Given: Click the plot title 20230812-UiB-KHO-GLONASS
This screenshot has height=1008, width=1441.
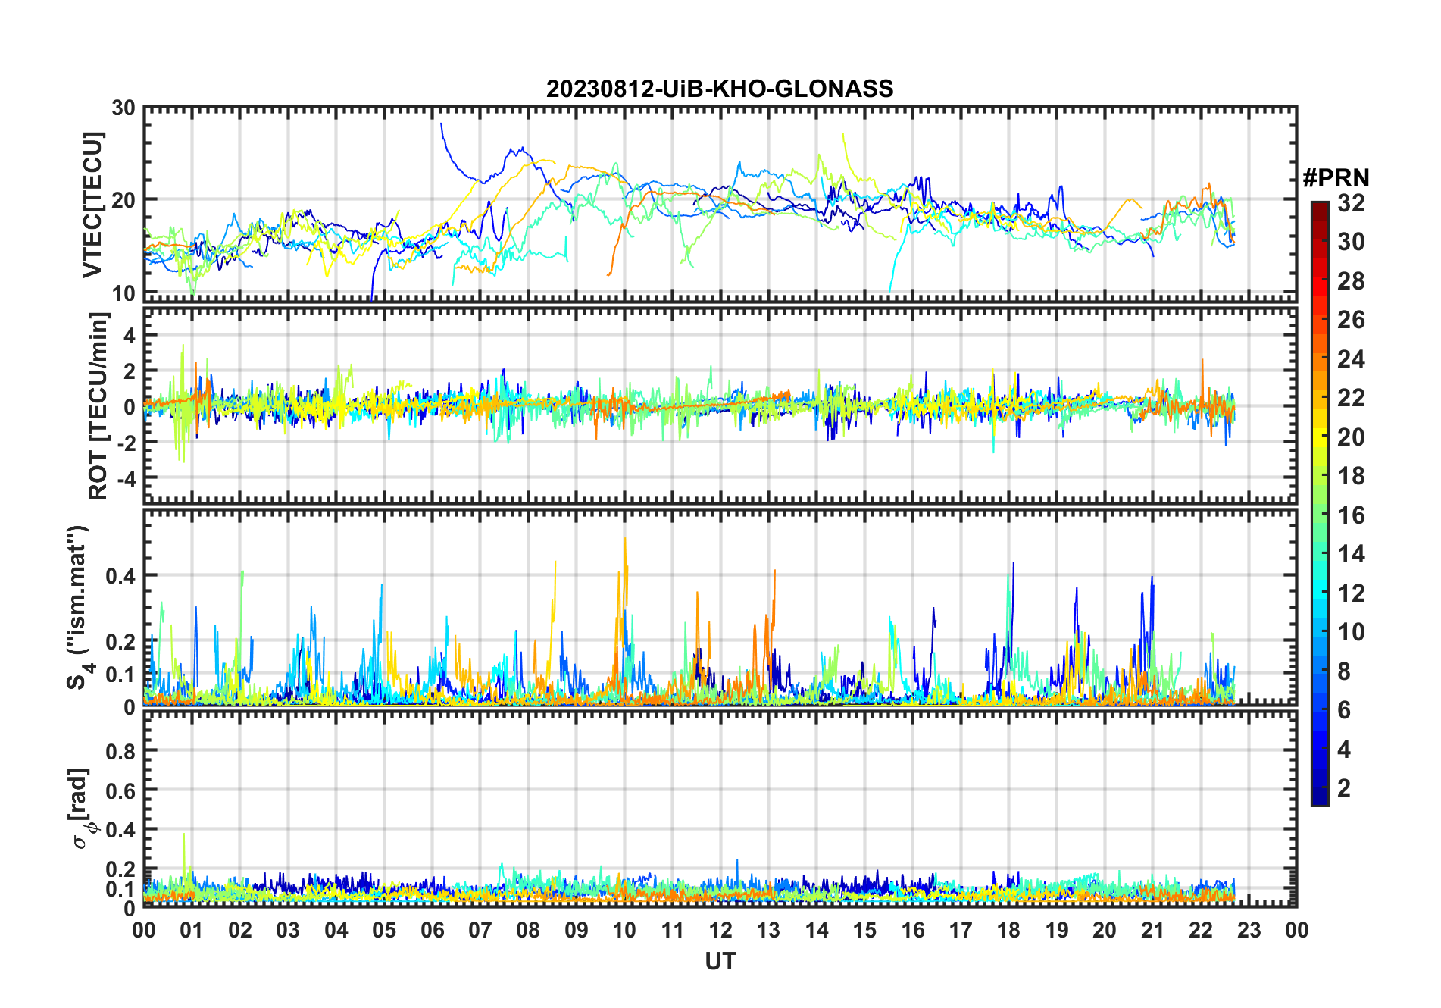Looking at the screenshot, I should [720, 89].
